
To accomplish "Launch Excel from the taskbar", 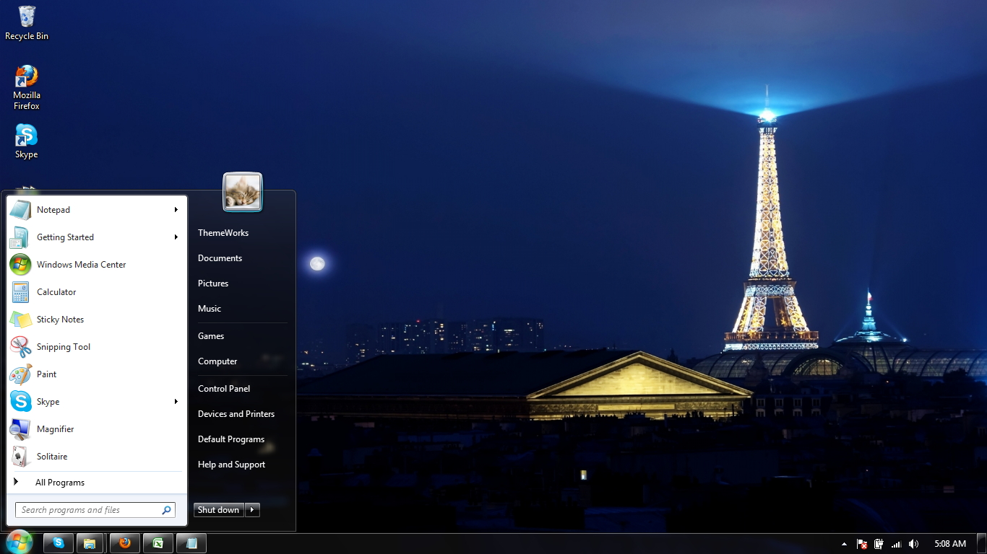I will point(158,542).
